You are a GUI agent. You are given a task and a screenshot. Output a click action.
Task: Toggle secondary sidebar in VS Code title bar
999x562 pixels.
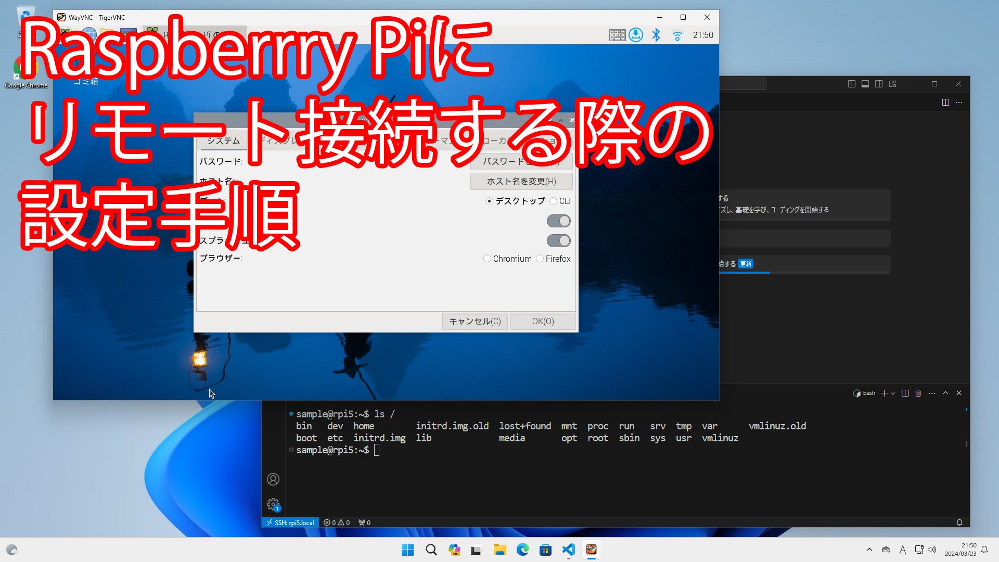click(879, 84)
